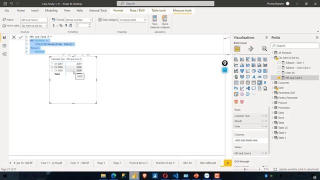Switch to Case 11 - Giải BT page
Image resolution: width=320 pixels, height=180 pixels.
[79, 163]
